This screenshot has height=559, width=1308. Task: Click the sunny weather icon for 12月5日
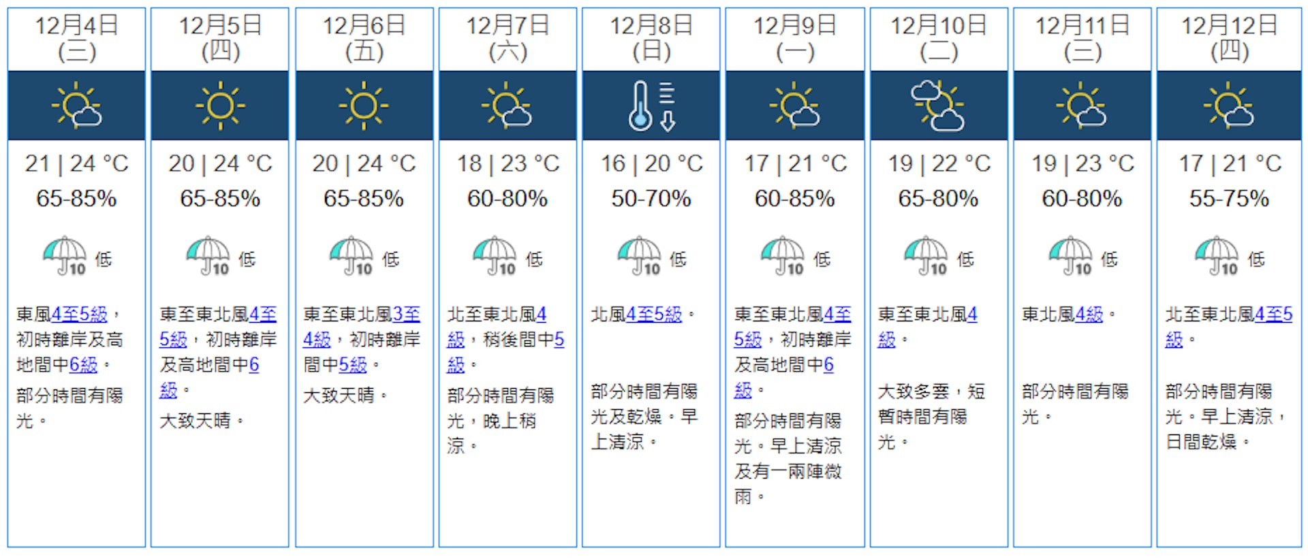219,104
